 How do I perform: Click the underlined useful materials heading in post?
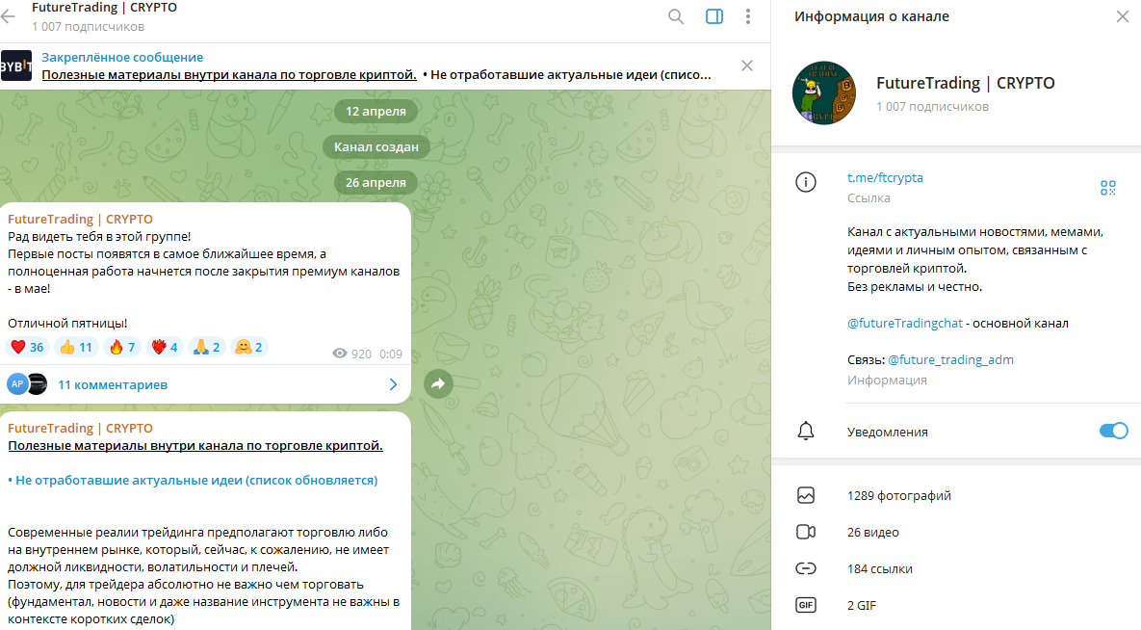coord(195,445)
